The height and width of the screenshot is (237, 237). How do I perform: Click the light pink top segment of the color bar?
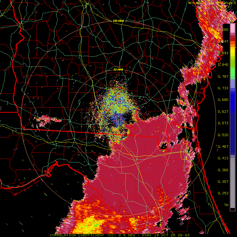click(233, 28)
